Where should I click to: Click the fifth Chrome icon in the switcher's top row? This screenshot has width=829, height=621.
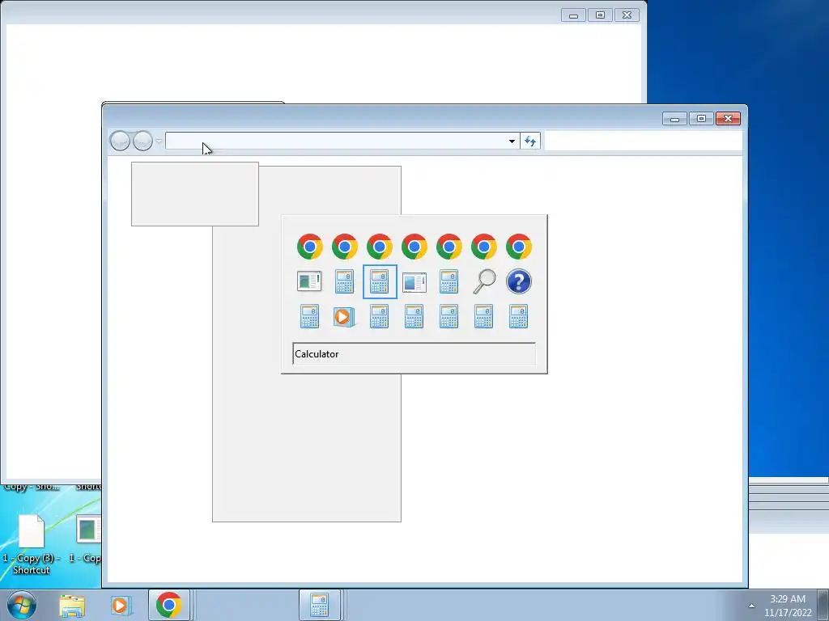449,247
